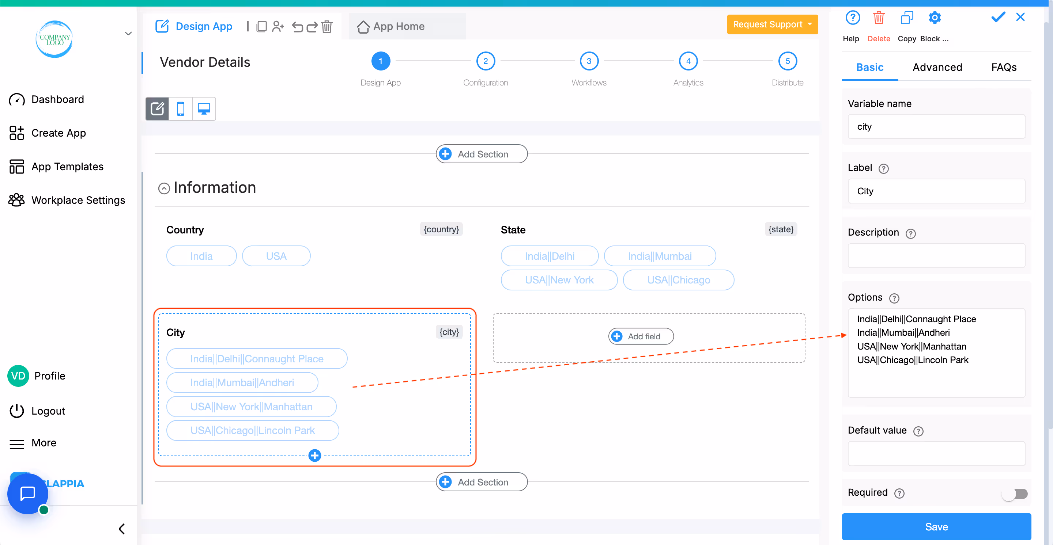Open the chat support bubble

28,493
